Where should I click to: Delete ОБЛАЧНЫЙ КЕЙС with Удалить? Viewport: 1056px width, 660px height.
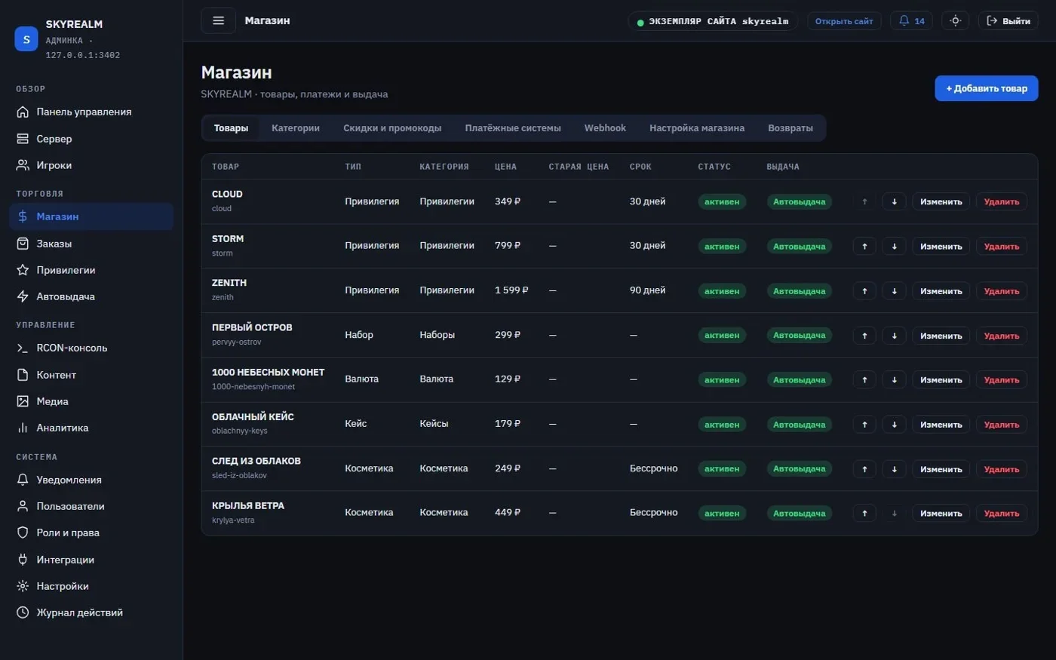1001,425
